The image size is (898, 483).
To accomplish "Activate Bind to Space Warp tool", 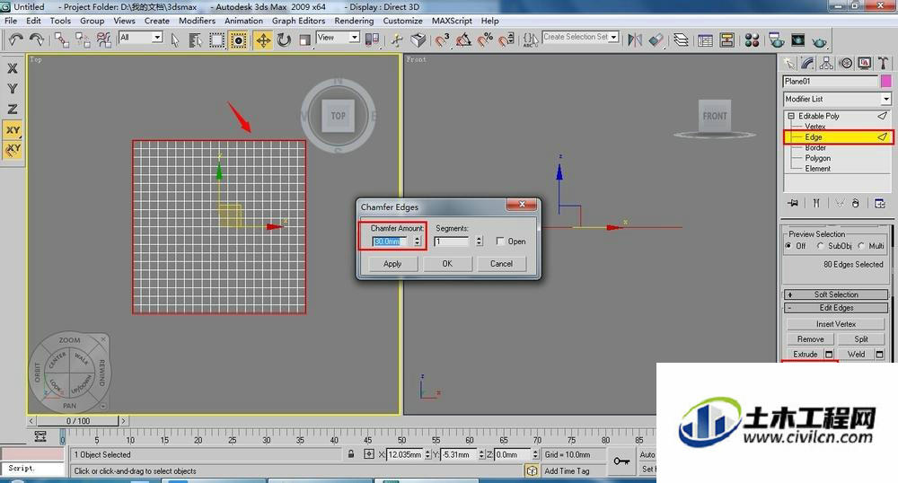I will (x=103, y=40).
